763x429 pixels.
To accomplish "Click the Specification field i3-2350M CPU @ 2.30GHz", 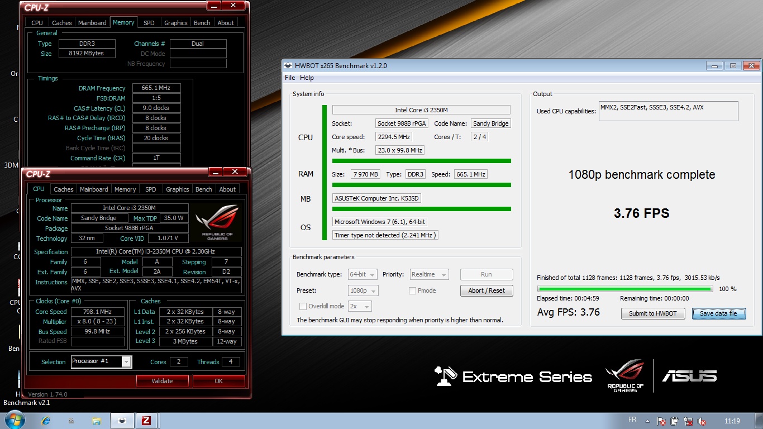I will click(156, 252).
